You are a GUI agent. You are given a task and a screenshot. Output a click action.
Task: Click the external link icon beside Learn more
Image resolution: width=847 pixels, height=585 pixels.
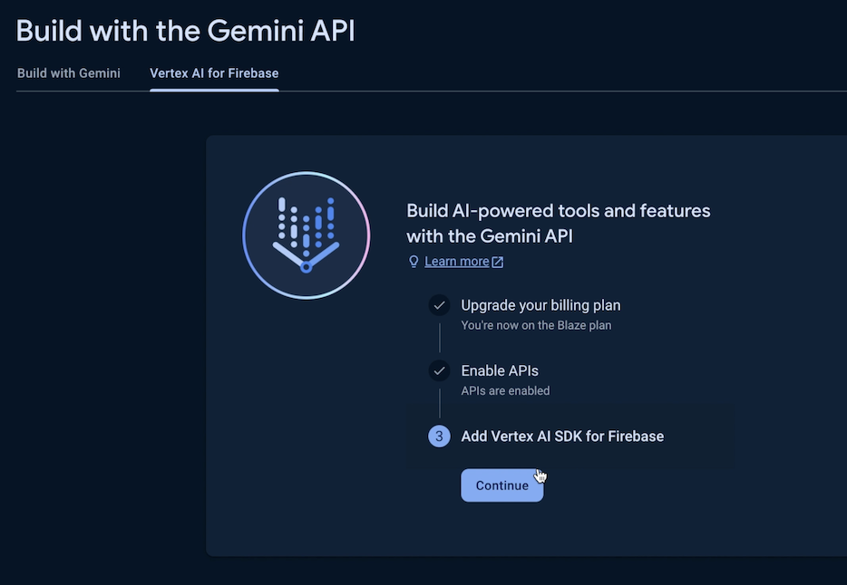[x=497, y=262]
